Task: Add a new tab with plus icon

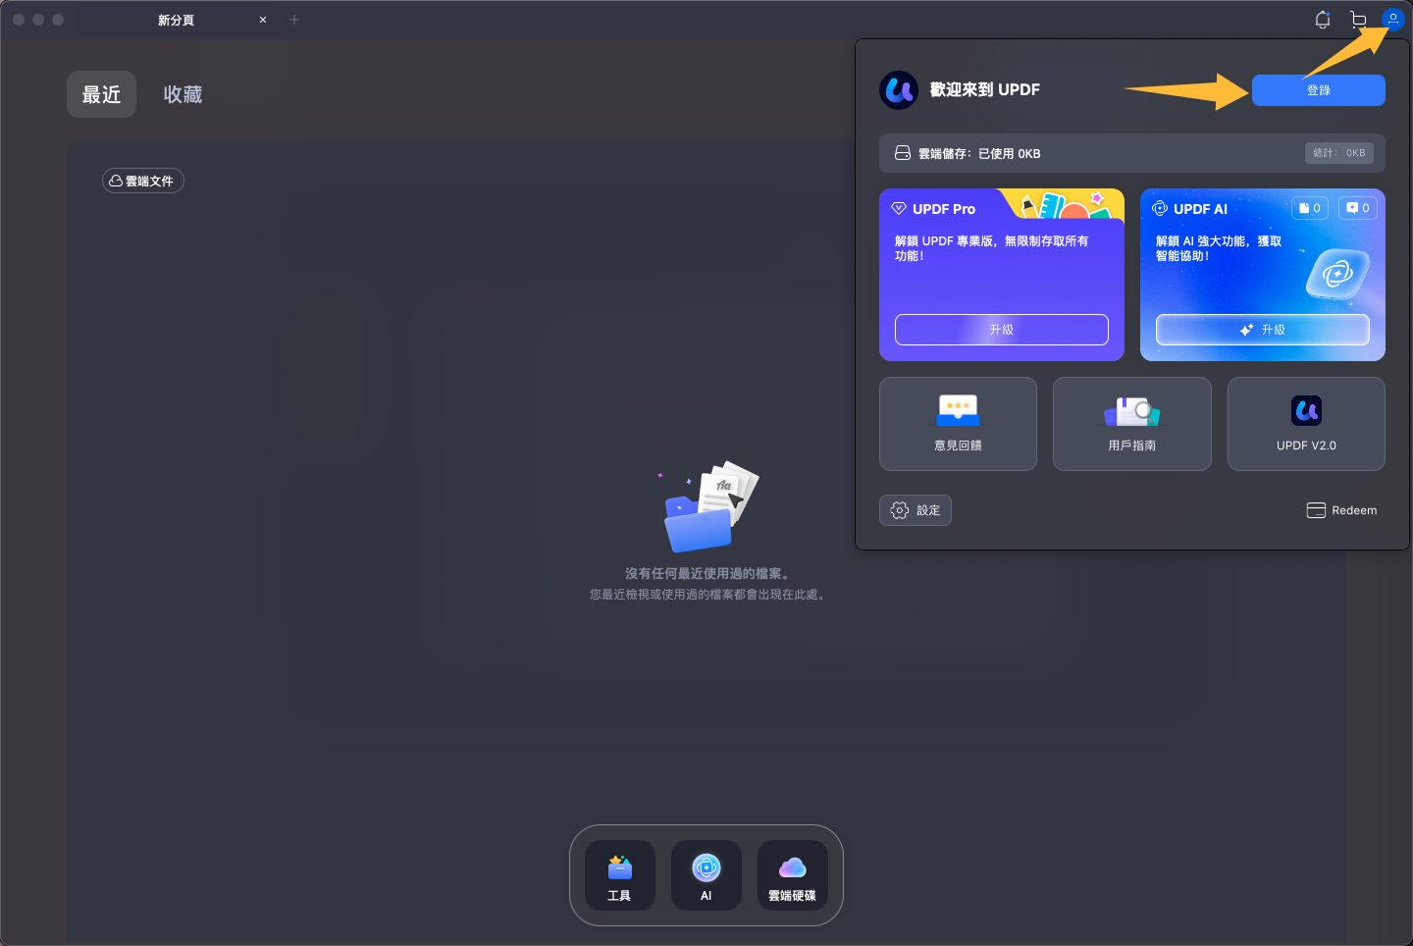Action: pos(294,20)
